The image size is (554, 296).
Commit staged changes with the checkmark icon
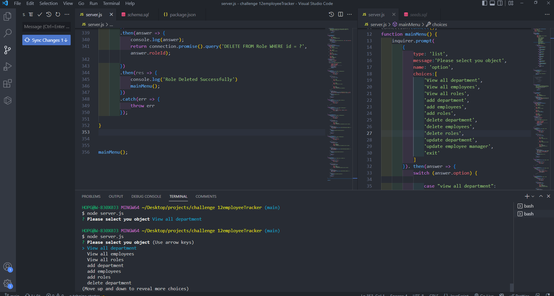[40, 14]
